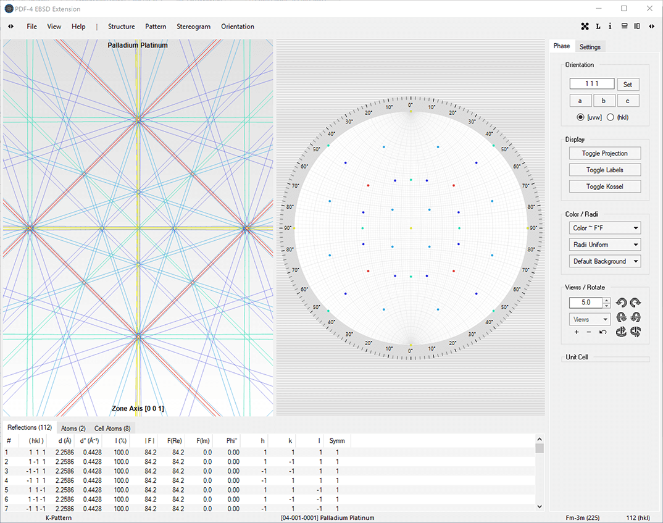
Task: Click the PDF-4 EBSD app icon in title bar
Action: pos(9,9)
